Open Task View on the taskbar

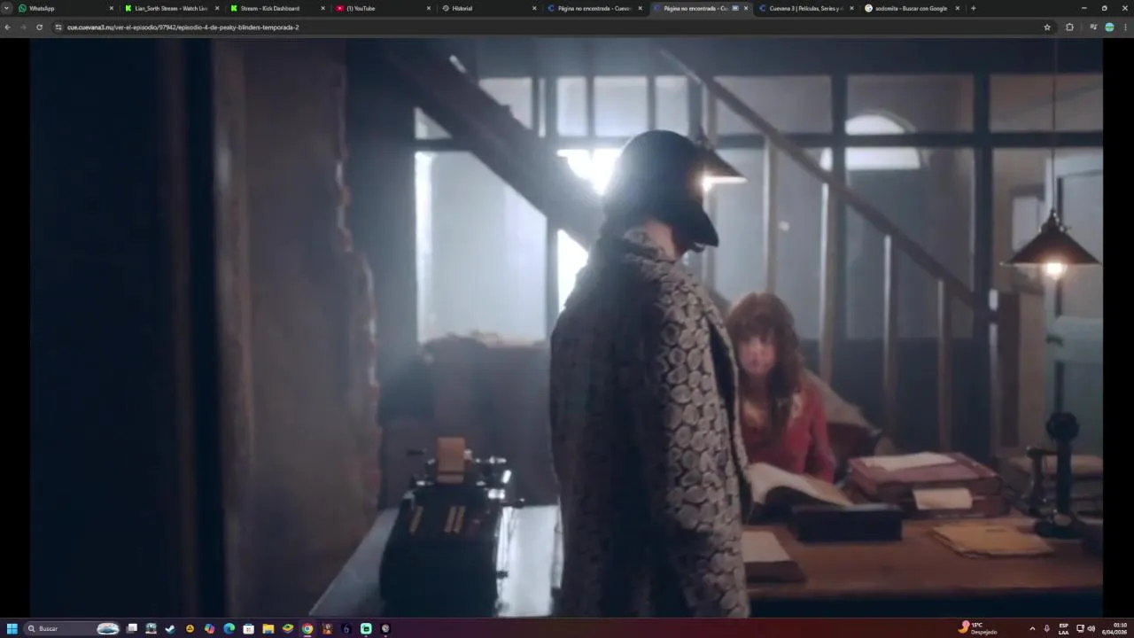[x=132, y=628]
